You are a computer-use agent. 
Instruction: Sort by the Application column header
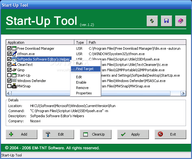coord(40,42)
